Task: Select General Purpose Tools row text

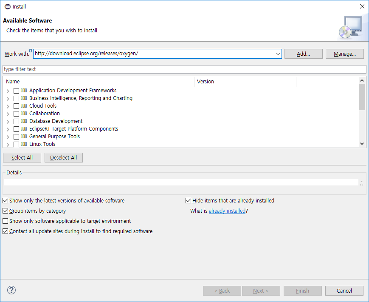Action: 54,136
